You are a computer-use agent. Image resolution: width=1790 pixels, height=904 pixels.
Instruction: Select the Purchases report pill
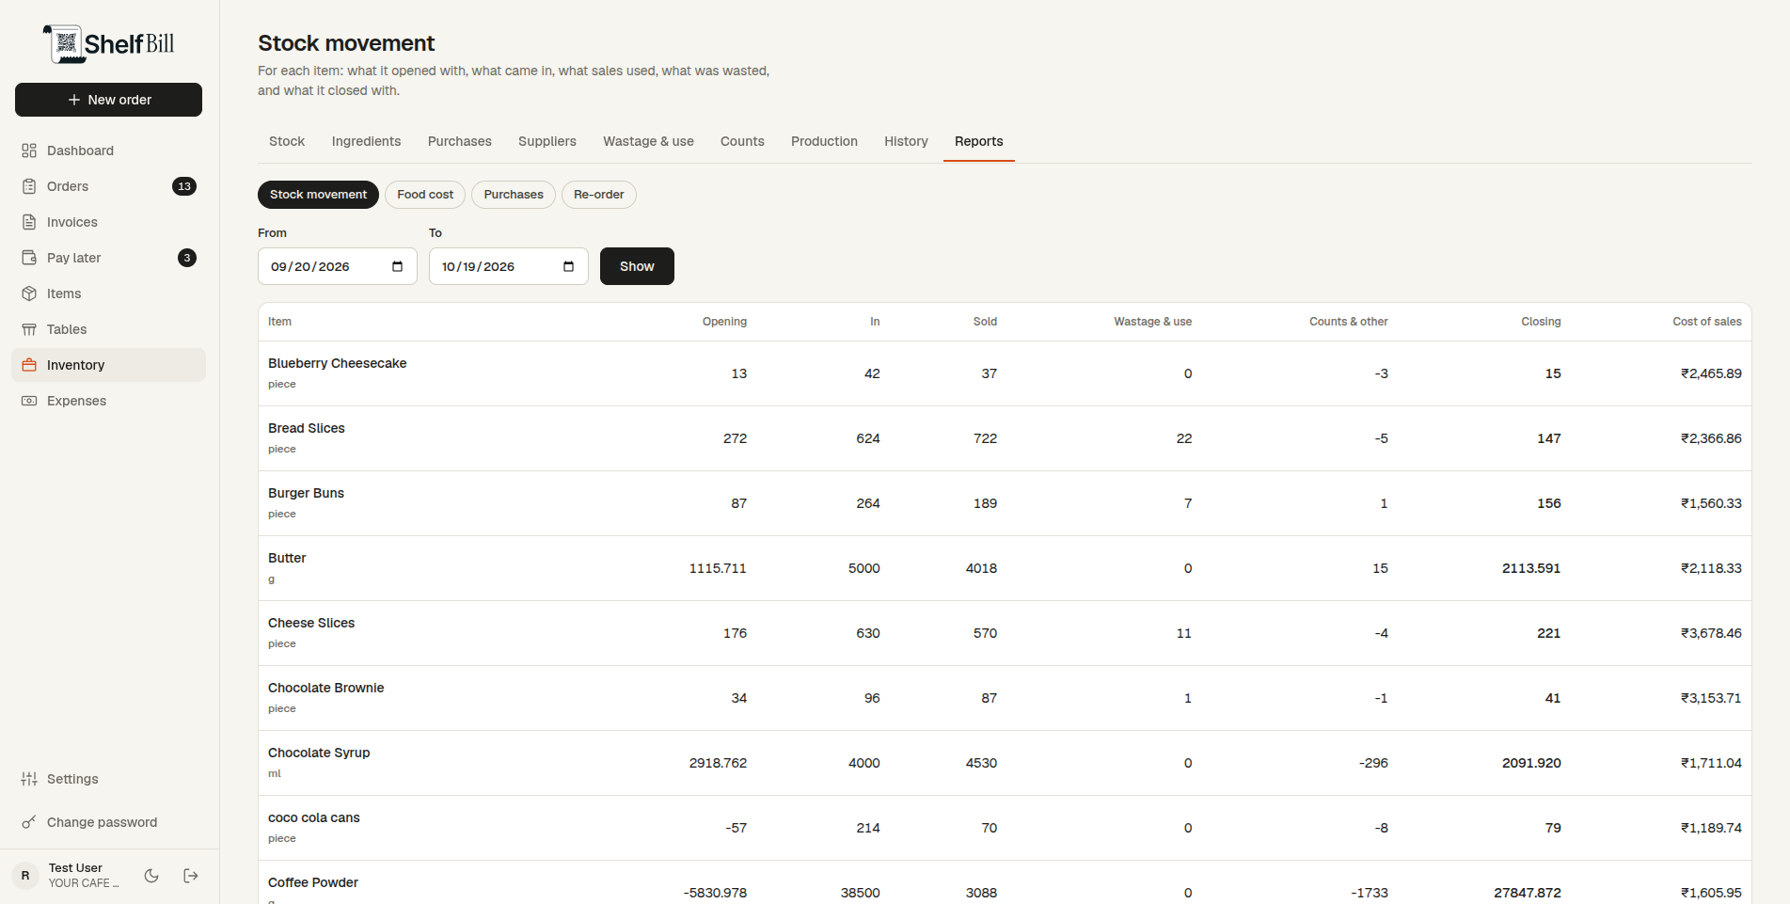(514, 195)
